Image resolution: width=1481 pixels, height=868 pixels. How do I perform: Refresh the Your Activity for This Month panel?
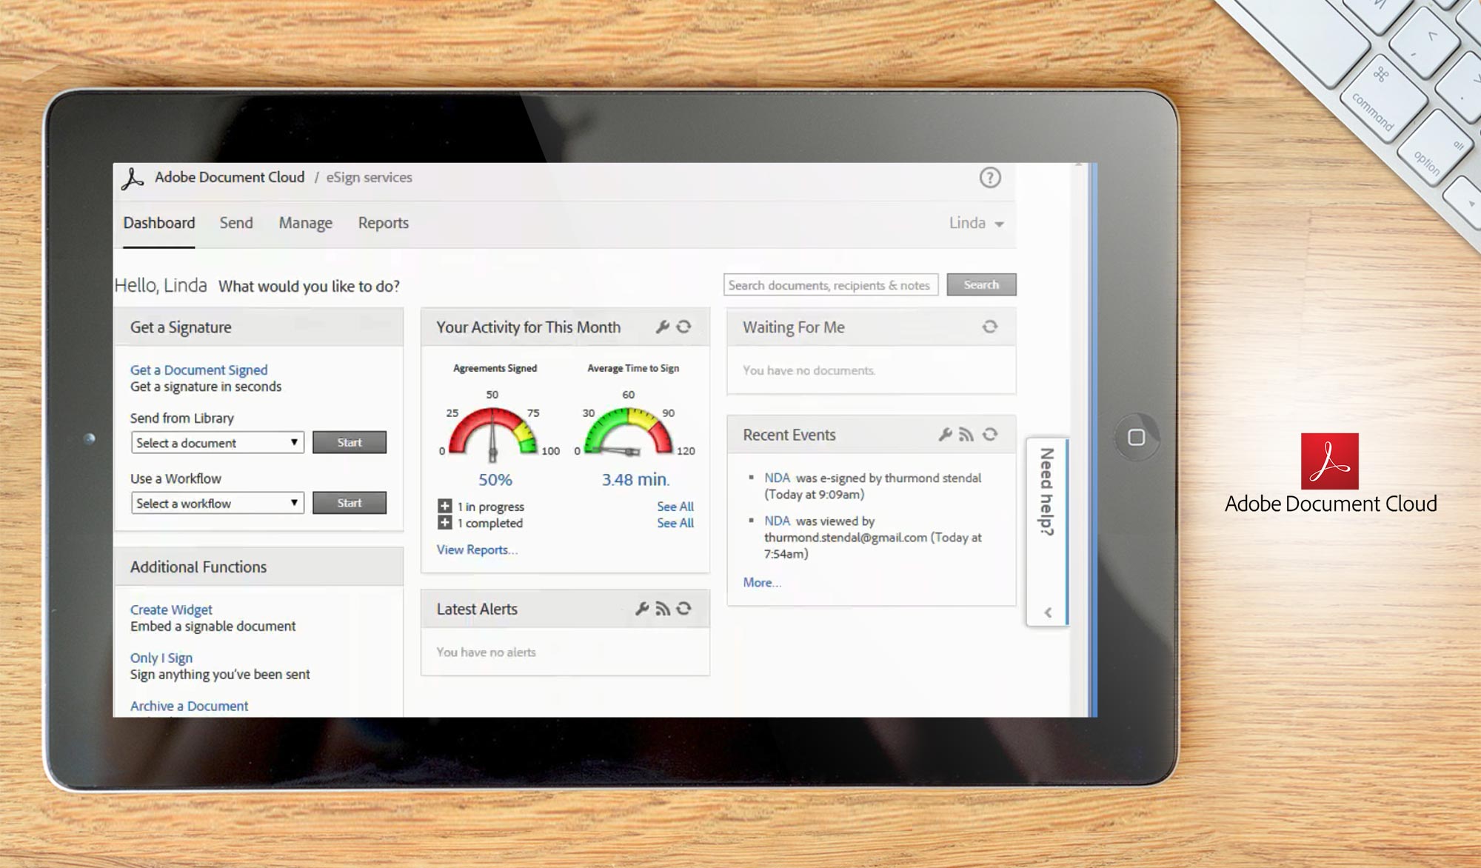coord(683,327)
